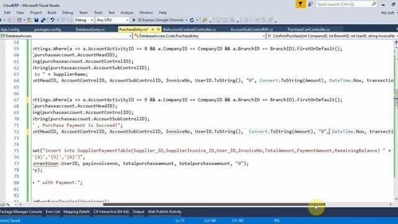Click the Undo arrow icon
The image size is (398, 224).
tap(52, 20)
